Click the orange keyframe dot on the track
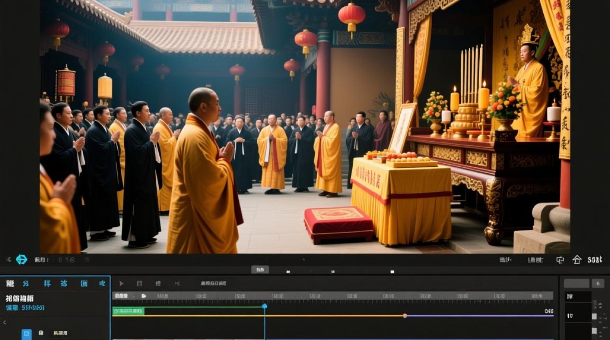The height and width of the screenshot is (340, 610). tap(405, 316)
